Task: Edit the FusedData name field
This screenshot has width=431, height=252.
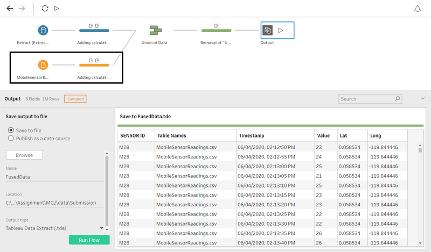Action: coord(54,177)
